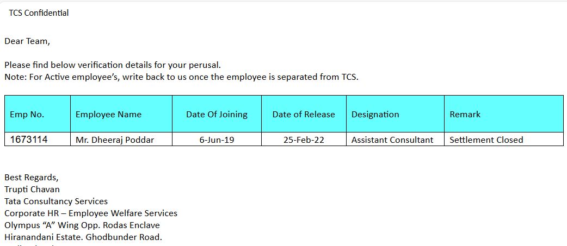Click the Best Regards closing line
The image size is (567, 246).
(31, 178)
